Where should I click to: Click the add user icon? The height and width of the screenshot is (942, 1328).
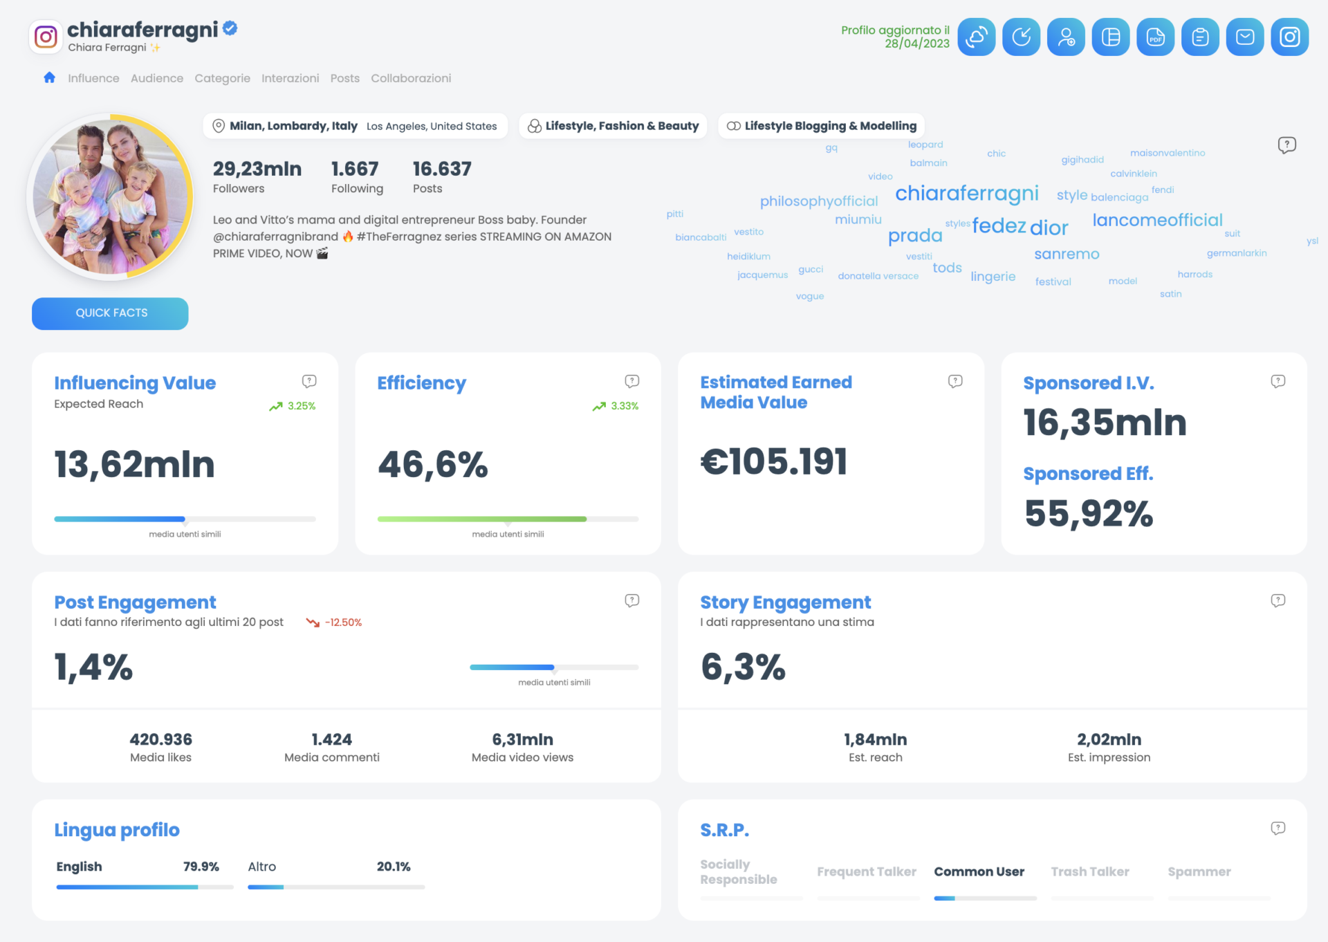point(1066,37)
